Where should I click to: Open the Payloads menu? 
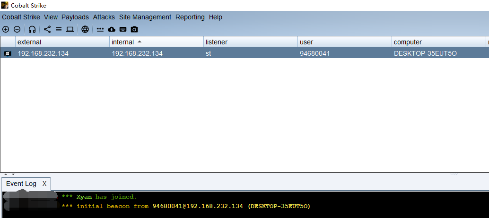(x=75, y=17)
